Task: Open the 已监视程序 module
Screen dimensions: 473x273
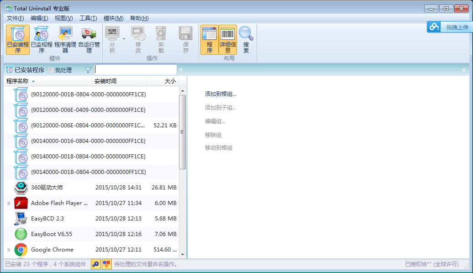Action: click(41, 40)
